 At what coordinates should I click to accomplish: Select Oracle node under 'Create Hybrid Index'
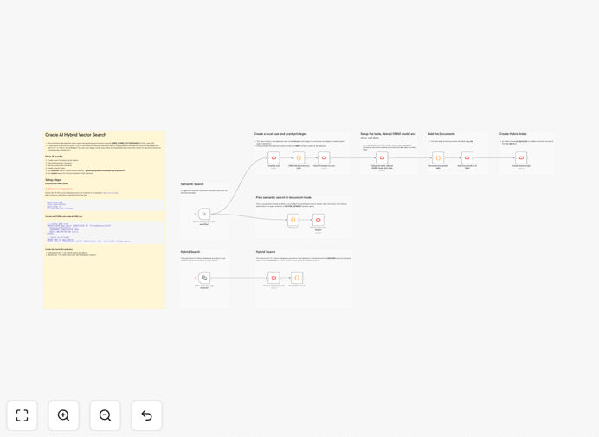click(521, 157)
